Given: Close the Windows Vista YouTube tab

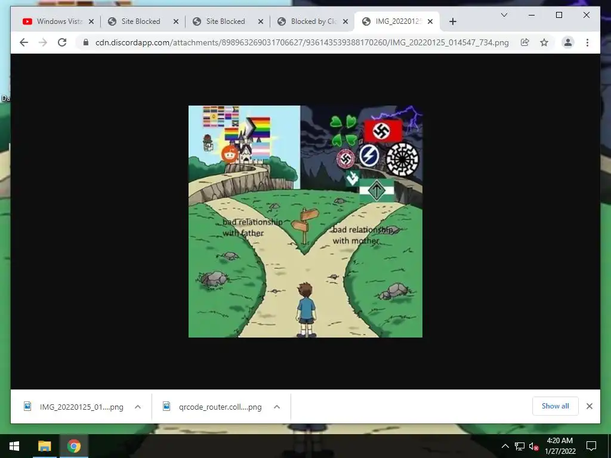Looking at the screenshot, I should click(x=91, y=21).
